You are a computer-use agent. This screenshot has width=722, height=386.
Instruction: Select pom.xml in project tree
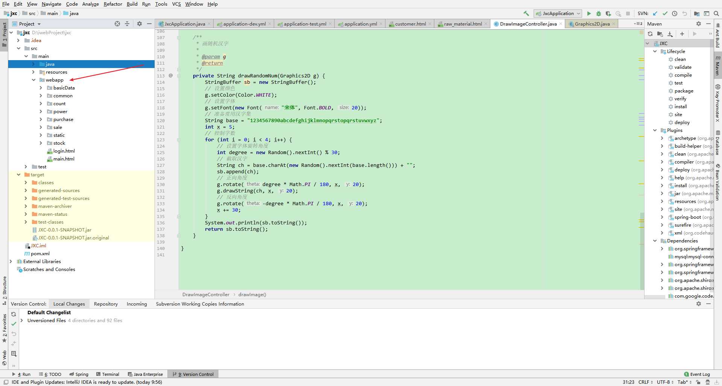[x=40, y=254]
